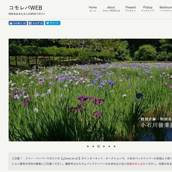Select the second slideshow dot
The width and height of the screenshot is (172, 172).
coord(93,146)
